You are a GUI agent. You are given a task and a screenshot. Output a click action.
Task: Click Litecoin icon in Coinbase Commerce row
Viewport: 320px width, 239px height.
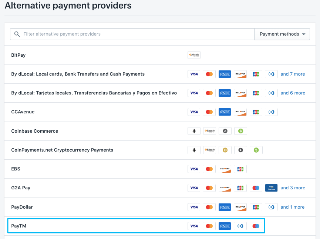(225, 131)
